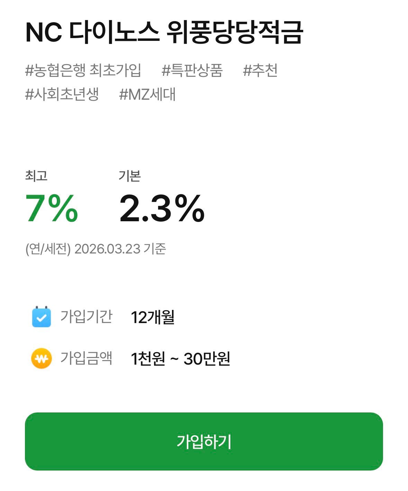Click the 최고 label
Image resolution: width=408 pixels, height=491 pixels.
point(36,176)
